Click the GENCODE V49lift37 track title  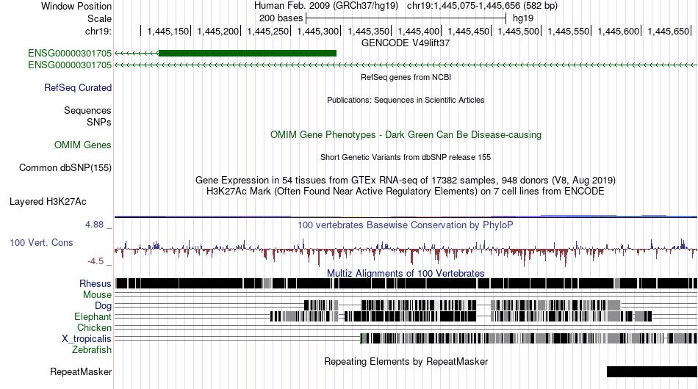pyautogui.click(x=406, y=43)
